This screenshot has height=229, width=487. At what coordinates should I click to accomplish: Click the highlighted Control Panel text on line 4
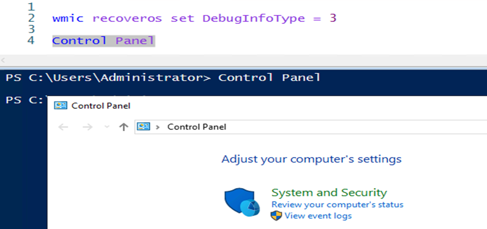[103, 40]
